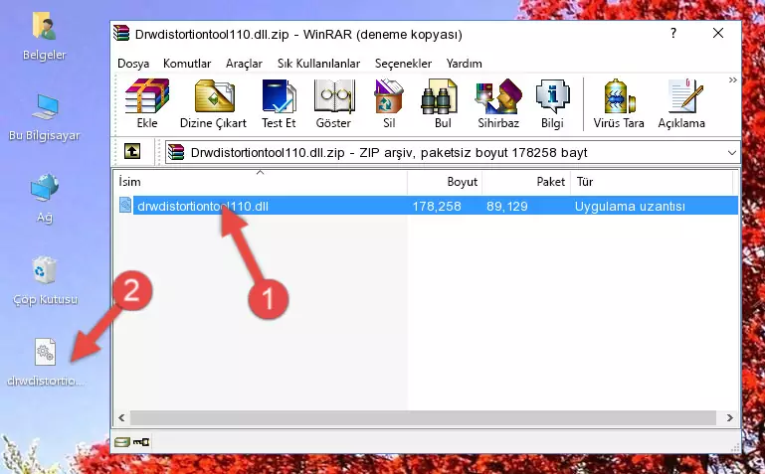Close the WinRAR window
765x474 pixels.
pos(718,33)
